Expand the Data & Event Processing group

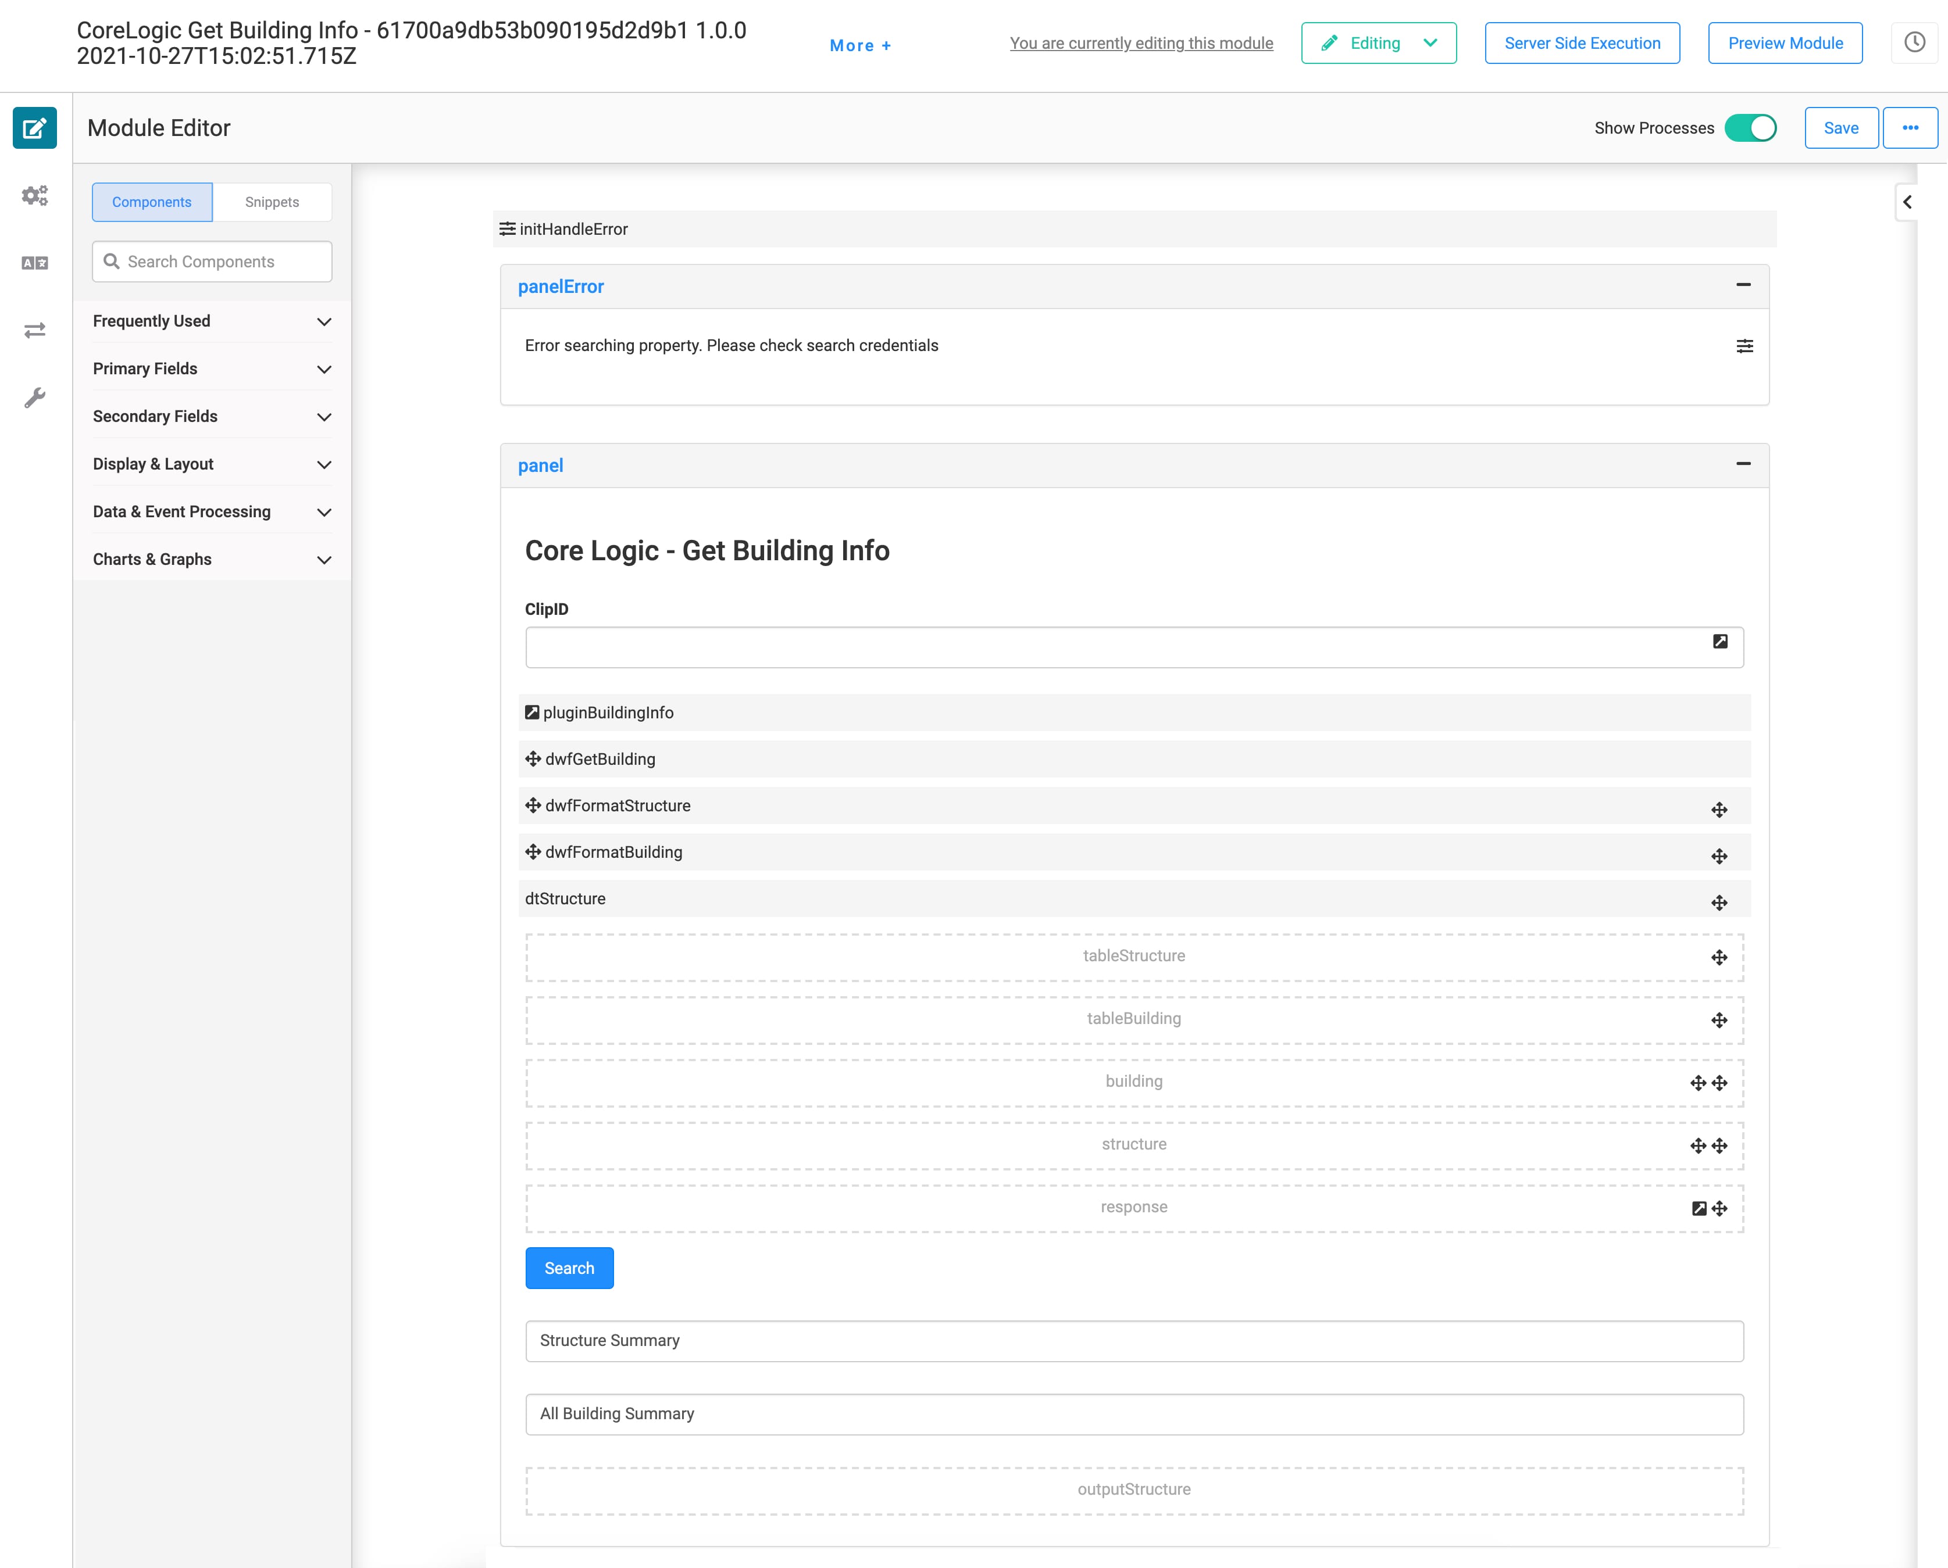click(212, 512)
